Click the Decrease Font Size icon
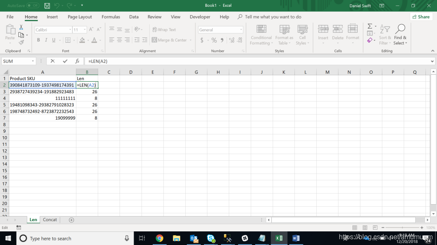437x245 pixels. tap(99, 30)
